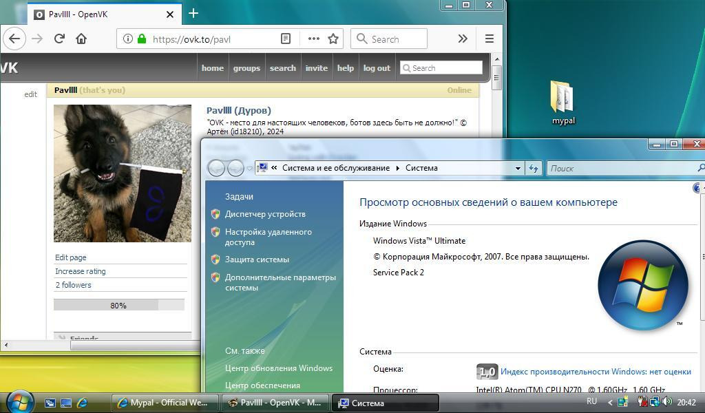The height and width of the screenshot is (413, 705).
Task: Open Диспетчер устройств in system window
Action: pyautogui.click(x=265, y=214)
